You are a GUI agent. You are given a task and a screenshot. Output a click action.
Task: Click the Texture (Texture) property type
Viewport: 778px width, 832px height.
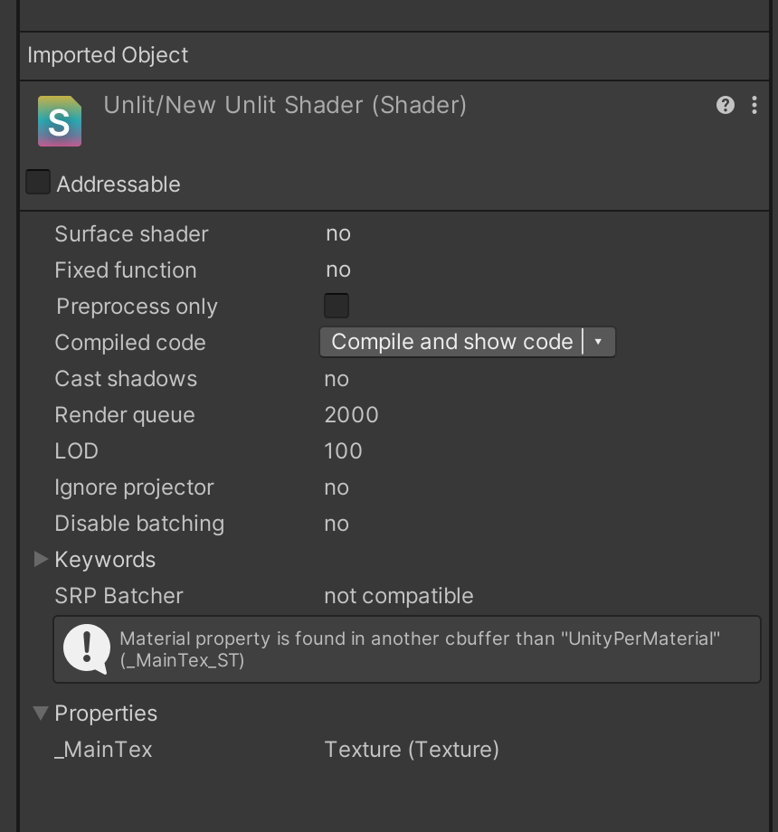[x=411, y=749]
